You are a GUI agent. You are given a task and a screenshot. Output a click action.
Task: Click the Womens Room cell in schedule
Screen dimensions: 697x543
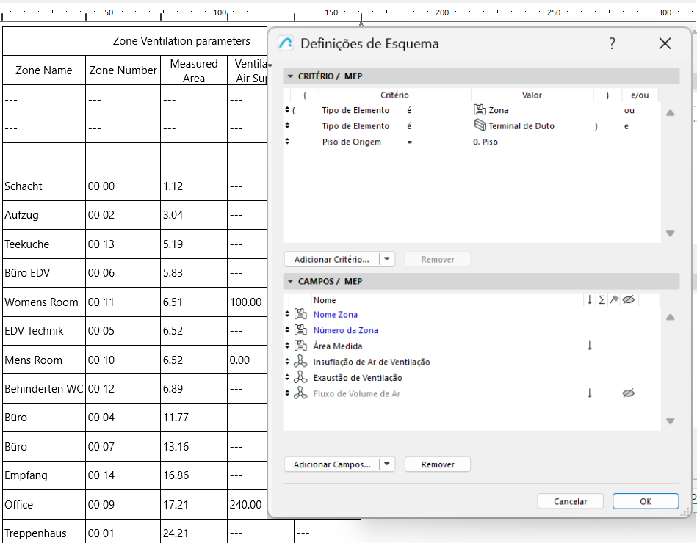click(43, 302)
